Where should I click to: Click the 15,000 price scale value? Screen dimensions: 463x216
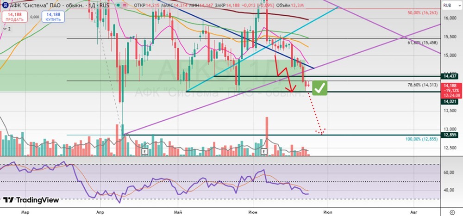[x=450, y=55]
